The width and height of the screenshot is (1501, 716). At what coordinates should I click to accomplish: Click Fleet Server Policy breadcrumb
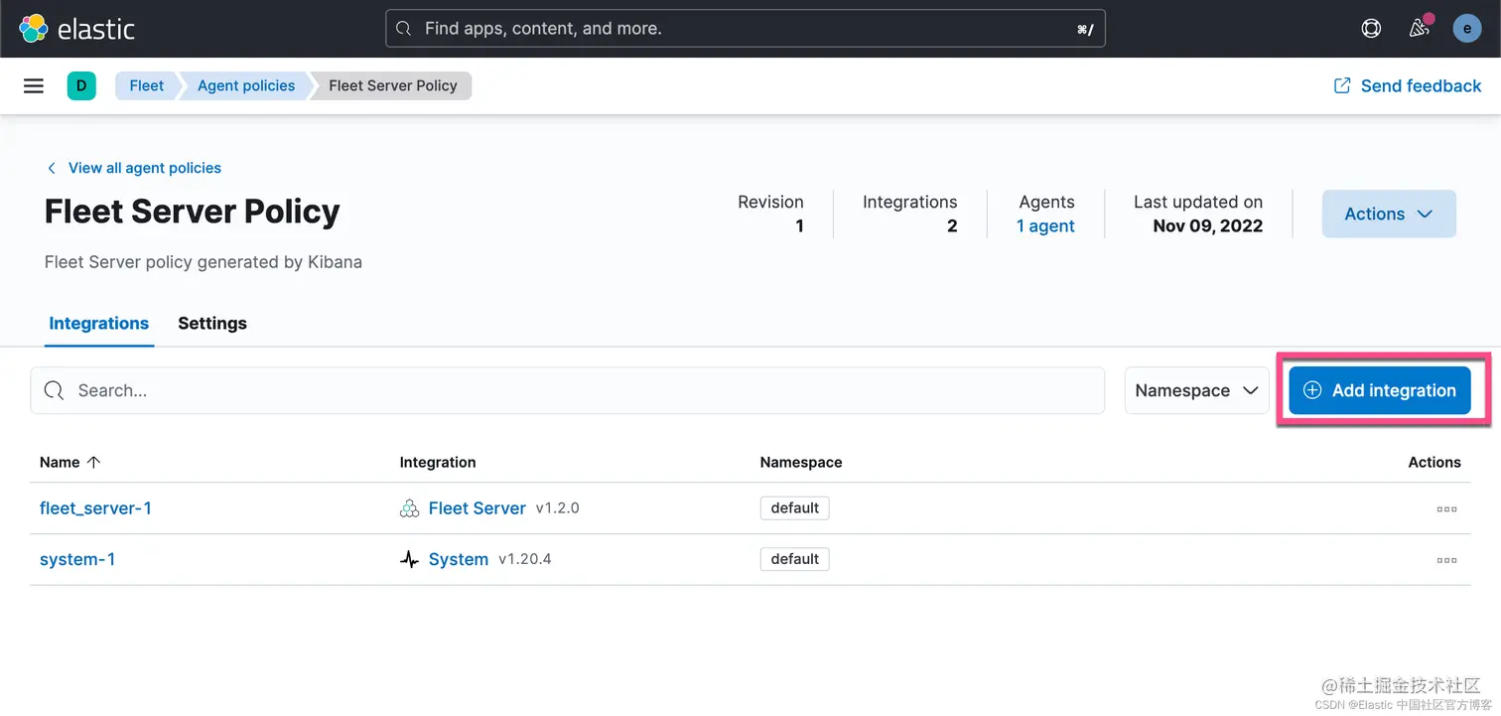coord(393,85)
